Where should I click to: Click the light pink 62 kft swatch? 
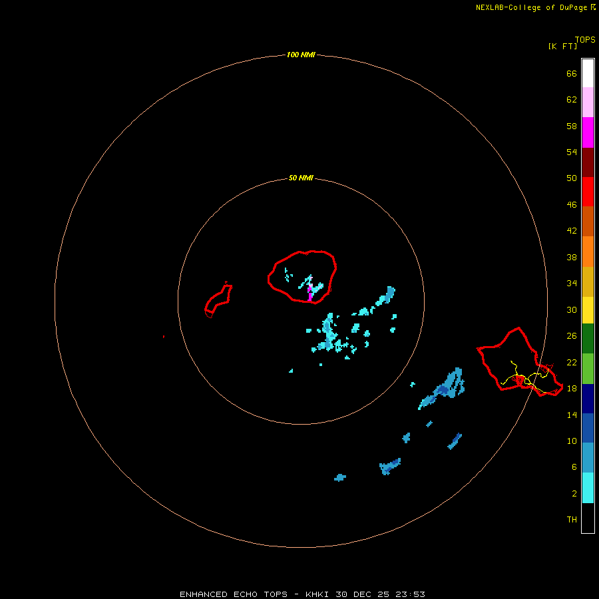[x=588, y=102]
